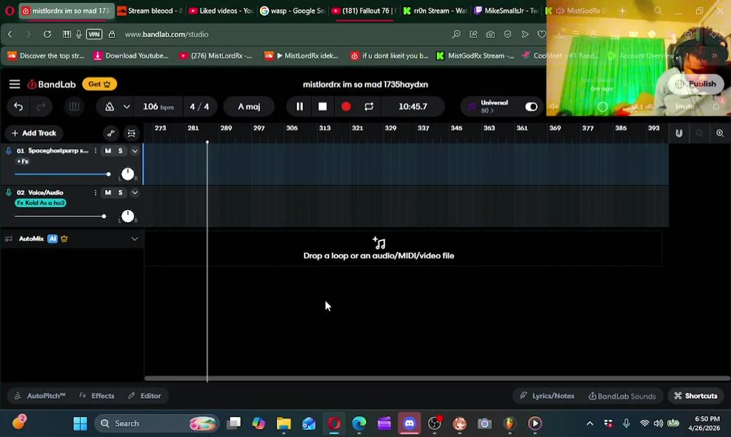This screenshot has width=731, height=437.
Task: Edit the 106 bpm tempo field
Action: tap(158, 107)
